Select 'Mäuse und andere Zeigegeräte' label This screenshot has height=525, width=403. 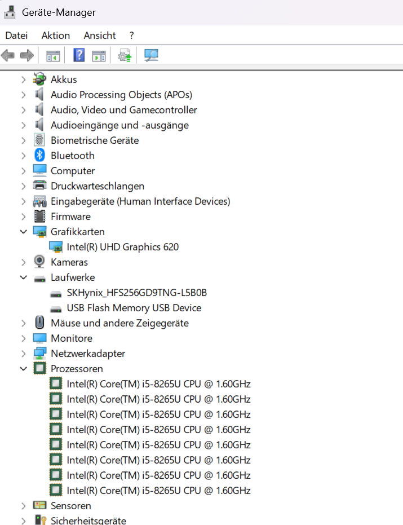coord(120,323)
